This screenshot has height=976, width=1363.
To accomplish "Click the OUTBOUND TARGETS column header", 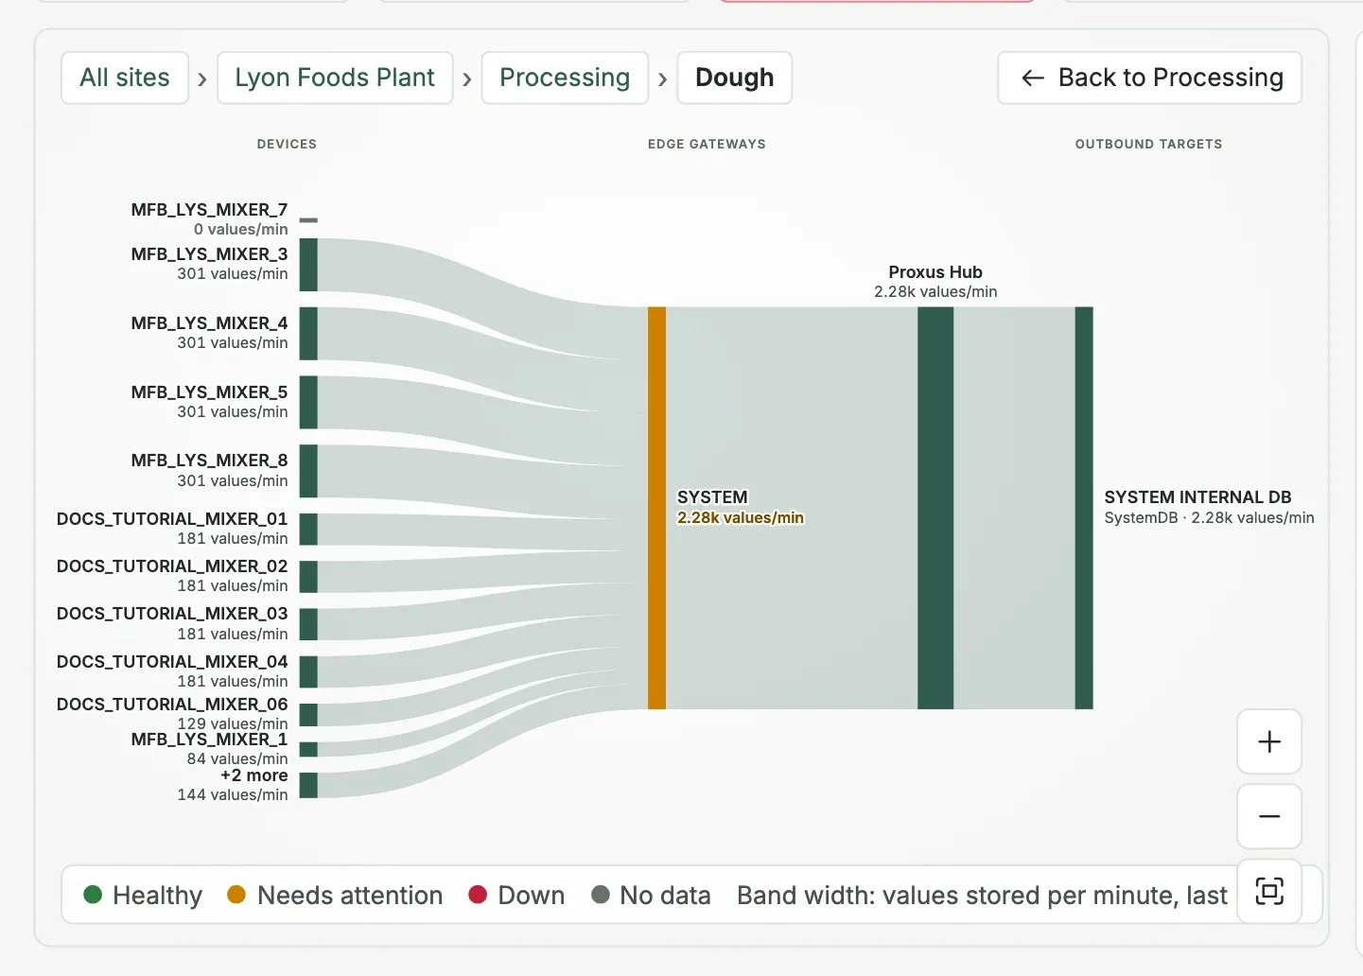I will coord(1148,144).
